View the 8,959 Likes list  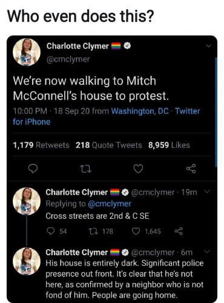(169, 145)
